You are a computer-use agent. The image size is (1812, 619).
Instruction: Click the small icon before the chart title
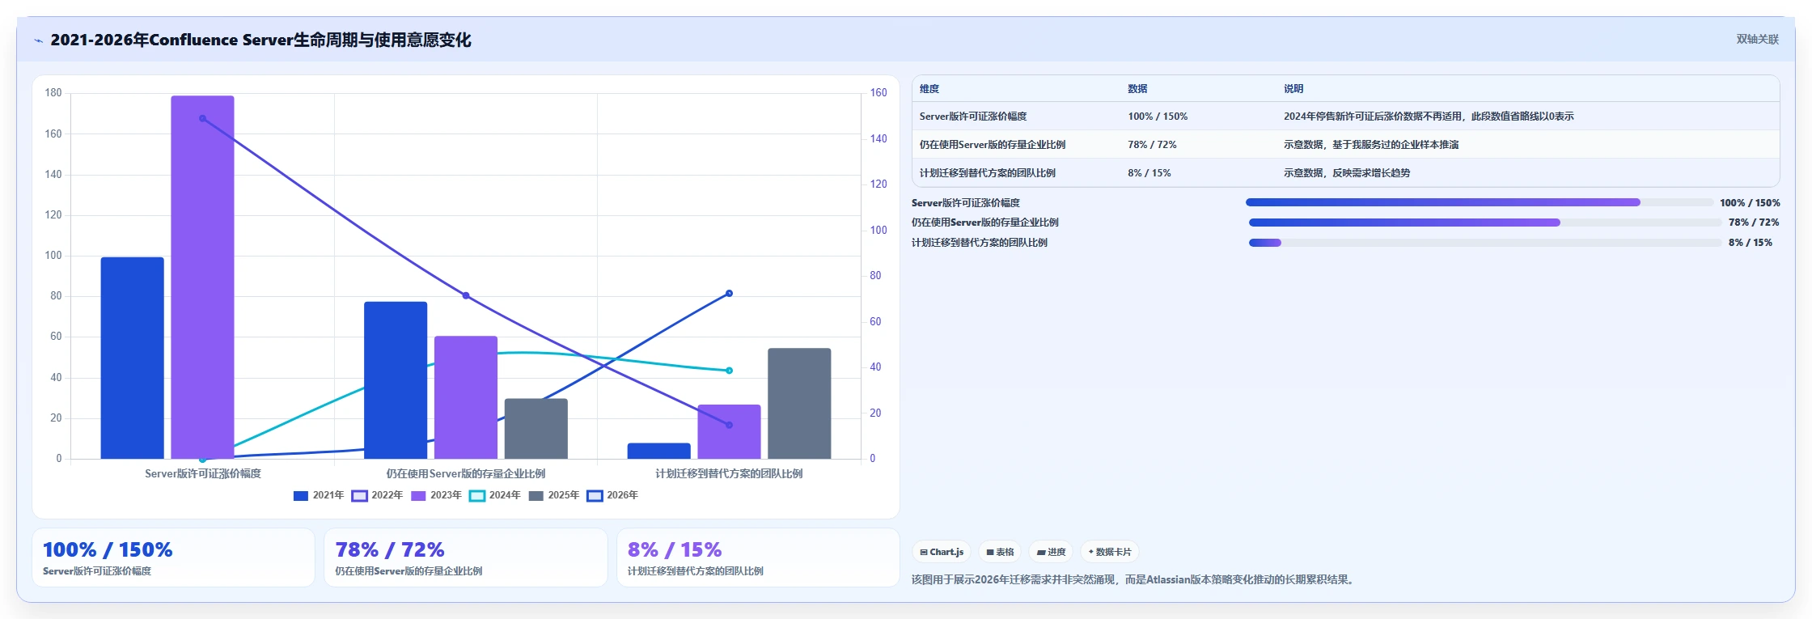pyautogui.click(x=38, y=40)
